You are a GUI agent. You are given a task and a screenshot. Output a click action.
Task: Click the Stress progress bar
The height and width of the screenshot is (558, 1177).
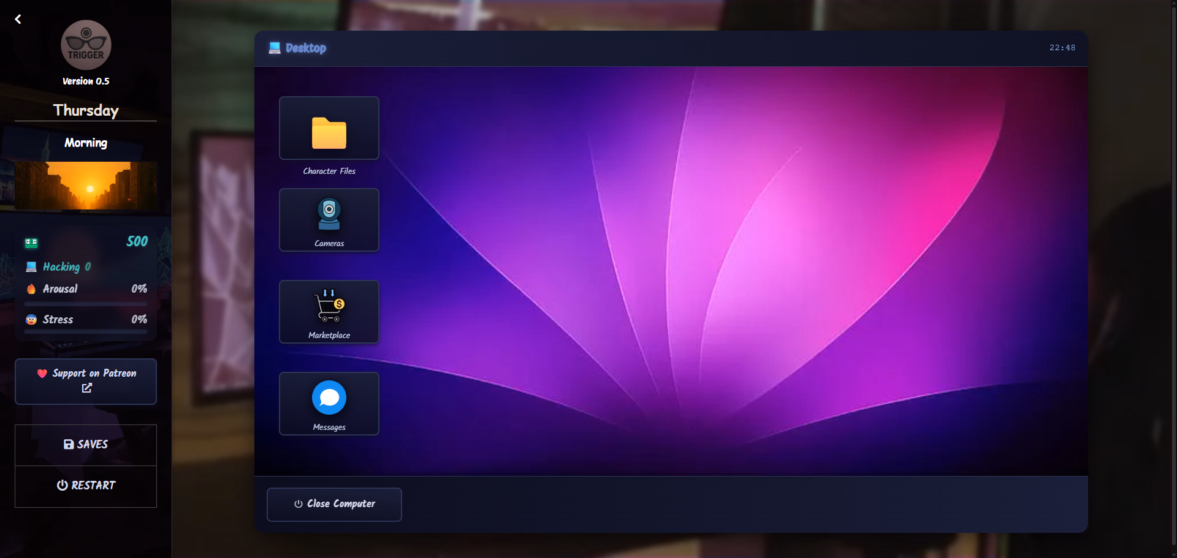(x=86, y=332)
